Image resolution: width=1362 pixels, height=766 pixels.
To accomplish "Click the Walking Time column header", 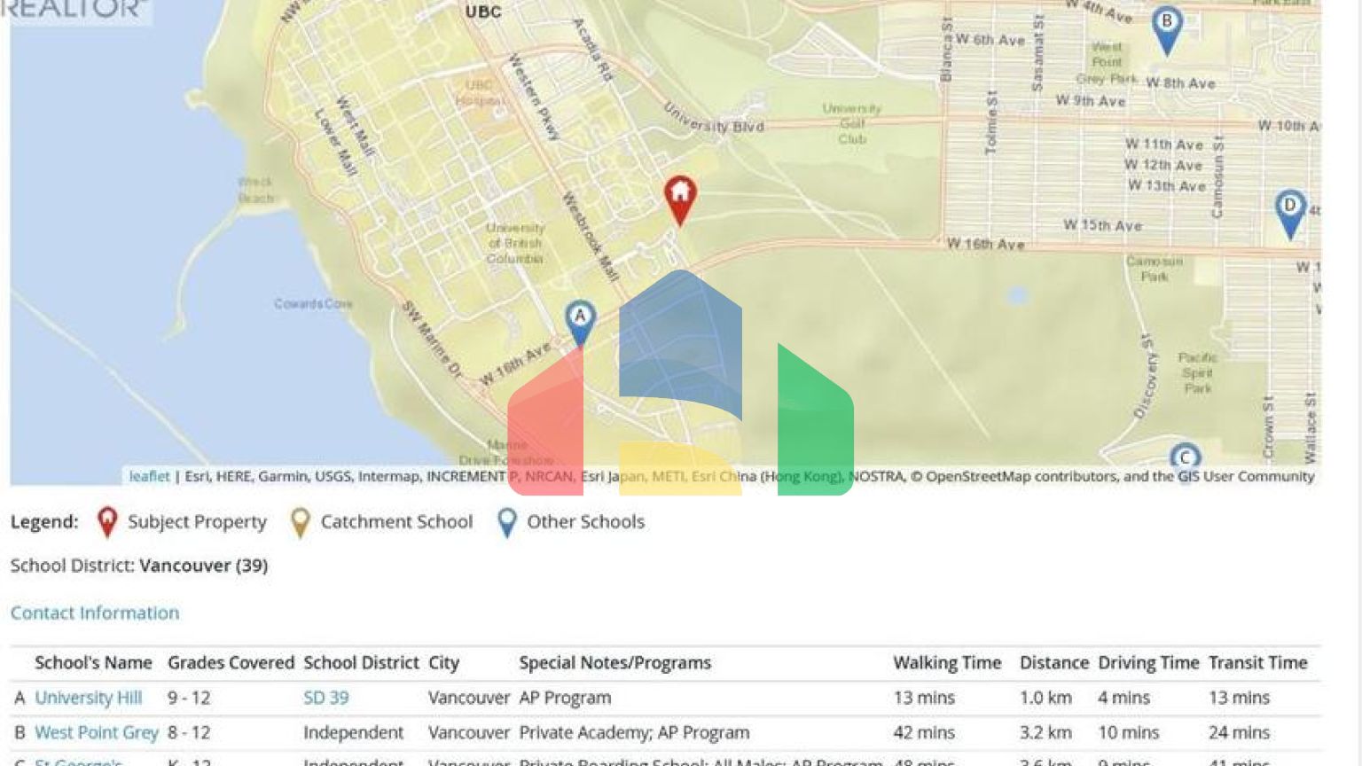I will (946, 662).
